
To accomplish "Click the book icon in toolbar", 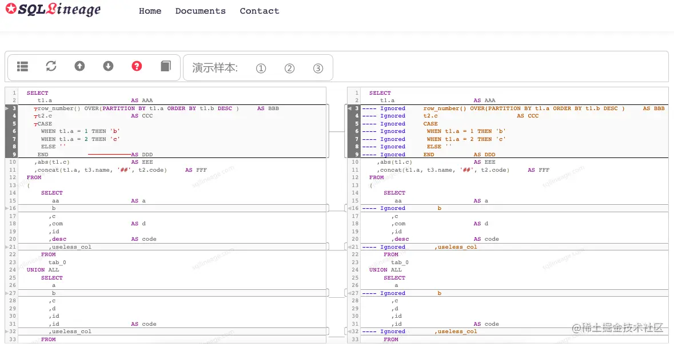I will pyautogui.click(x=165, y=66).
